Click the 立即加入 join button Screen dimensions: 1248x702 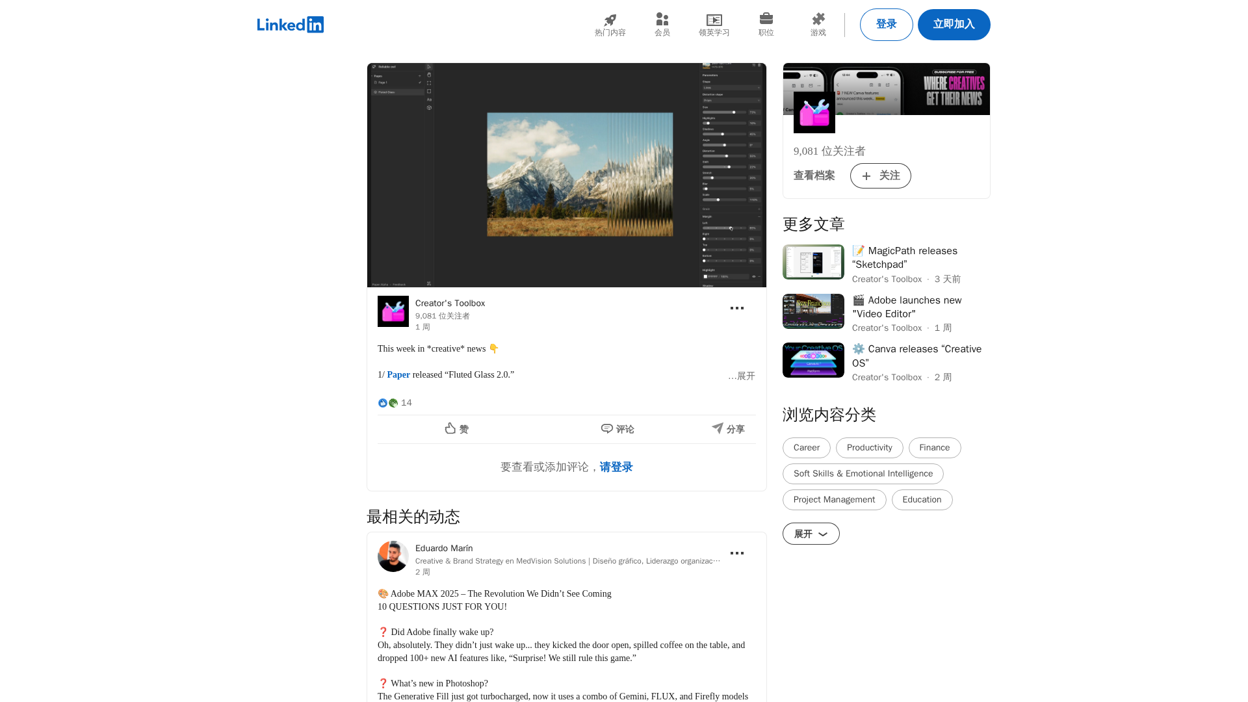(x=954, y=25)
